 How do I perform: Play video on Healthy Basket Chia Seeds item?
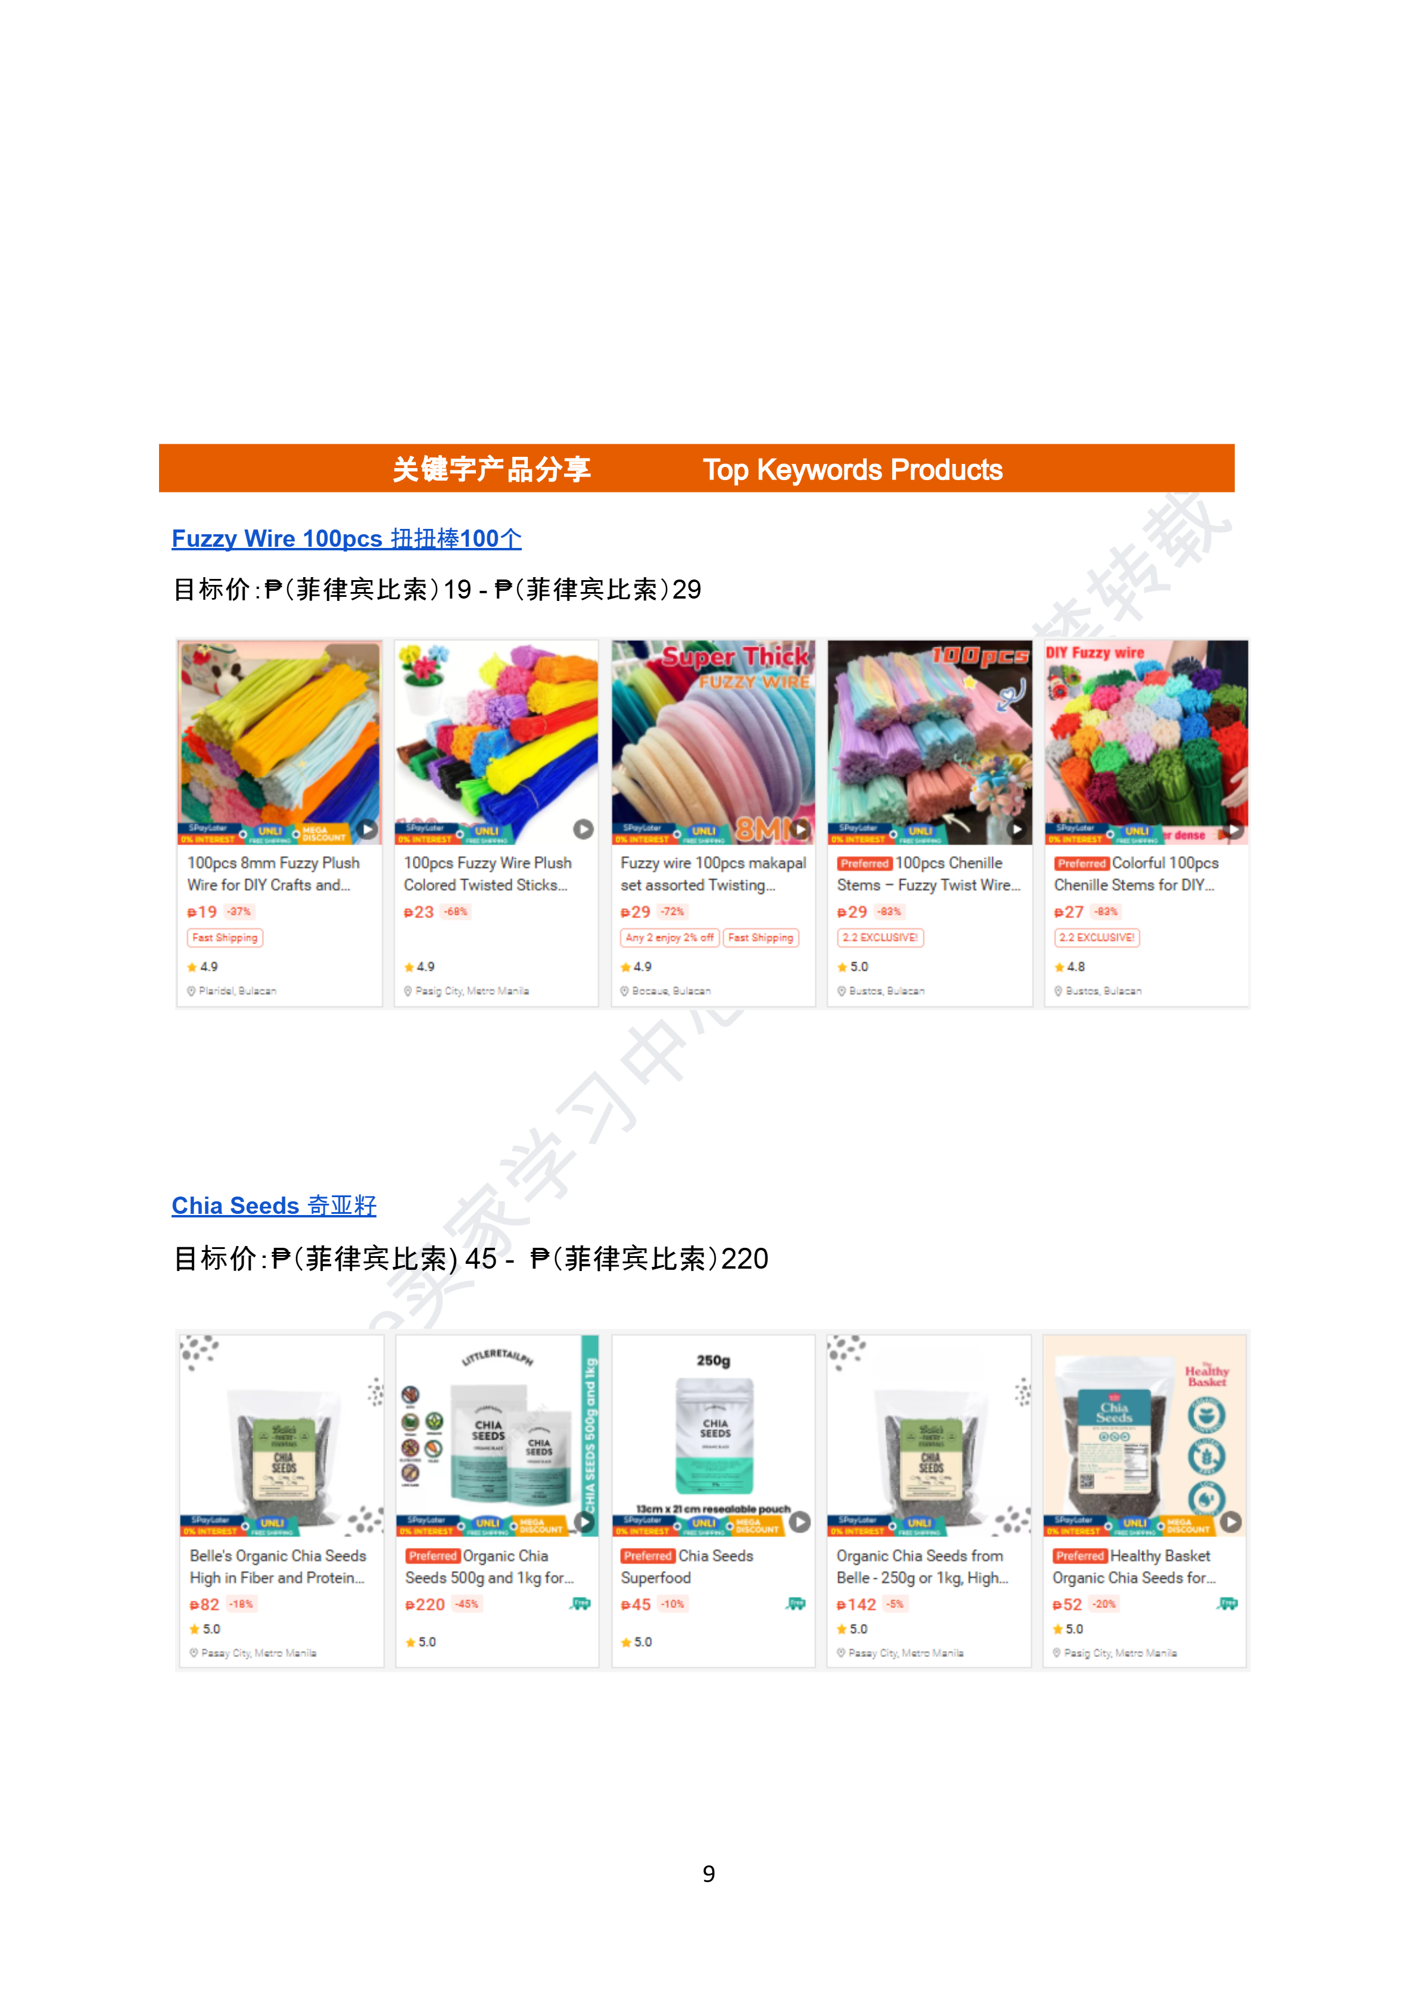point(1230,1522)
